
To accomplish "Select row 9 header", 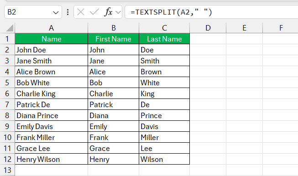I will pos(7,126).
